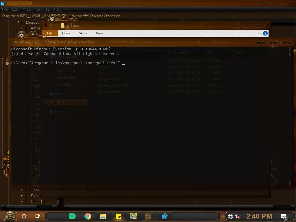
Task: Switch to the Command Prompt taskbar button
Action: point(148,216)
